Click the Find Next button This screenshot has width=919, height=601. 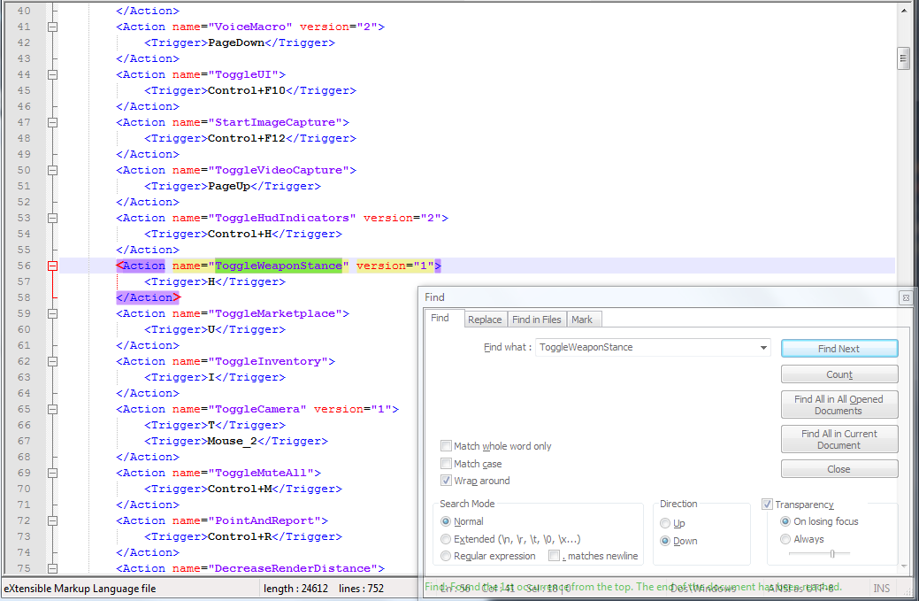click(x=839, y=348)
